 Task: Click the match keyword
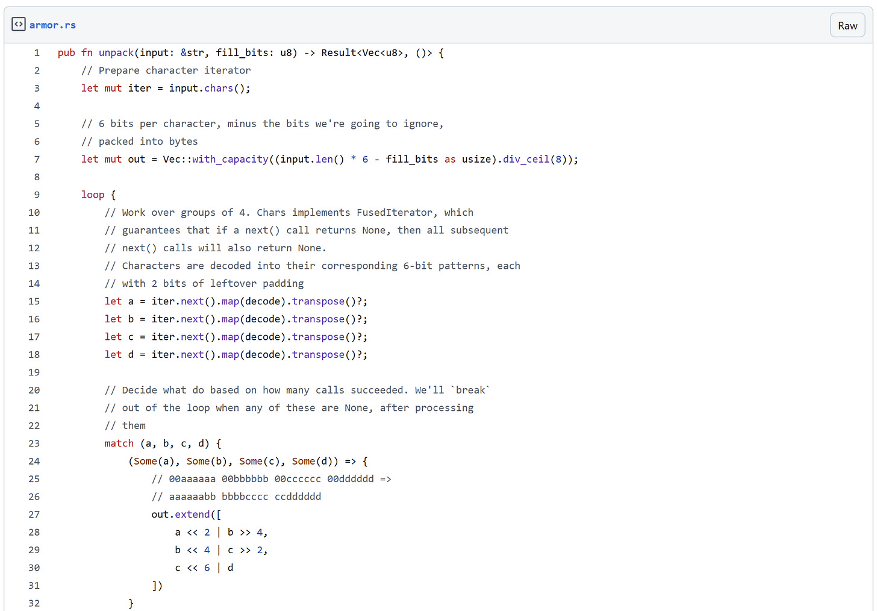tap(119, 444)
